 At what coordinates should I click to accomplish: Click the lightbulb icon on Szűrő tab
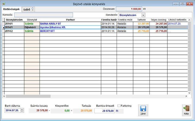click(33, 9)
